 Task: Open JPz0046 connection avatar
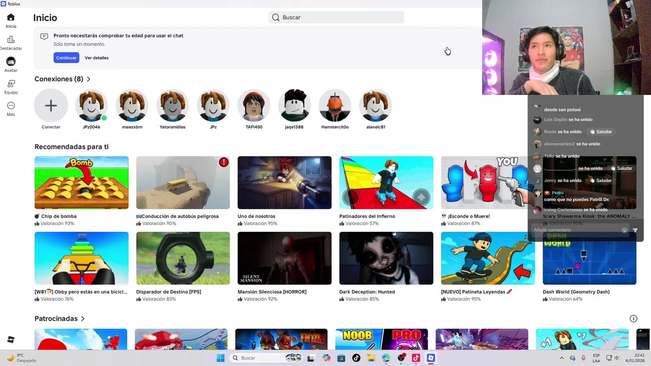(92, 105)
